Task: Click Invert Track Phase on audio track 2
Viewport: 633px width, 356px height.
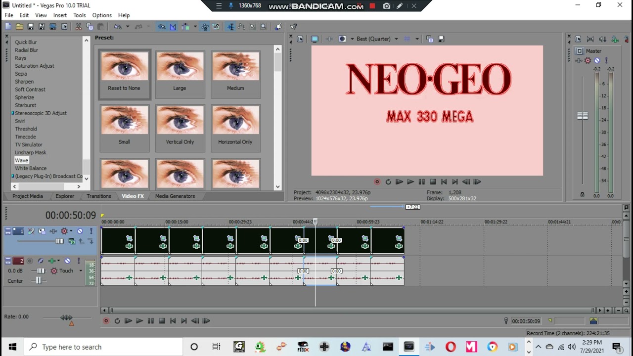Action: [41, 261]
